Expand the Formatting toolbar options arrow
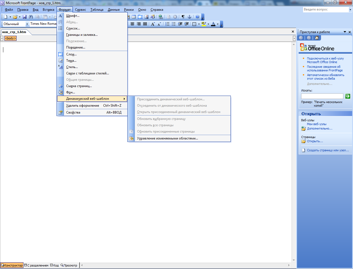 pyautogui.click(x=221, y=24)
